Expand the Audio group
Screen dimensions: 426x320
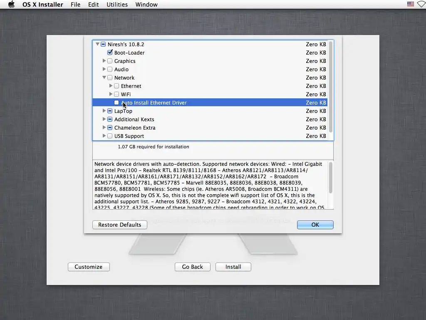(104, 69)
